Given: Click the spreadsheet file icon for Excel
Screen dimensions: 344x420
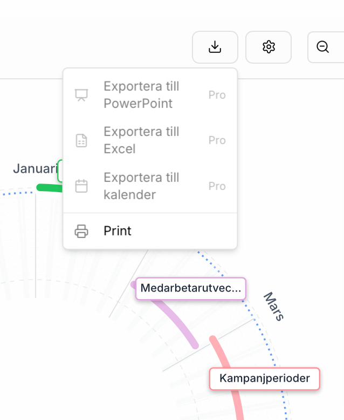Looking at the screenshot, I should 81,140.
